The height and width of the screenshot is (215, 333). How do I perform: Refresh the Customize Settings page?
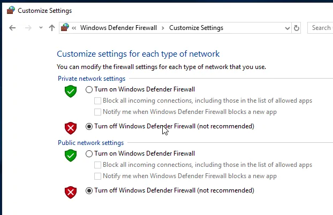pos(297,28)
